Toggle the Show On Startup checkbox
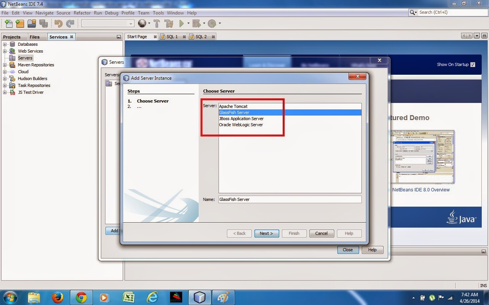The height and width of the screenshot is (305, 489). [x=473, y=64]
